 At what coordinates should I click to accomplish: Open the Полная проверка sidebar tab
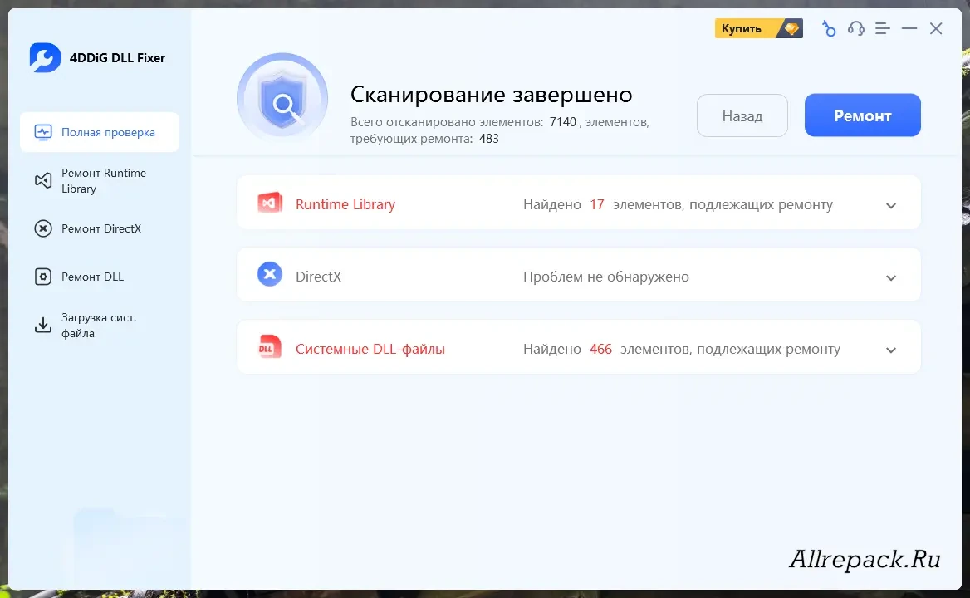click(x=100, y=132)
